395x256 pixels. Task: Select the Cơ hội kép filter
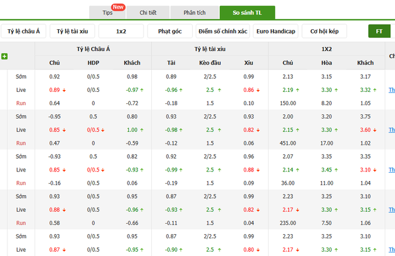click(325, 31)
